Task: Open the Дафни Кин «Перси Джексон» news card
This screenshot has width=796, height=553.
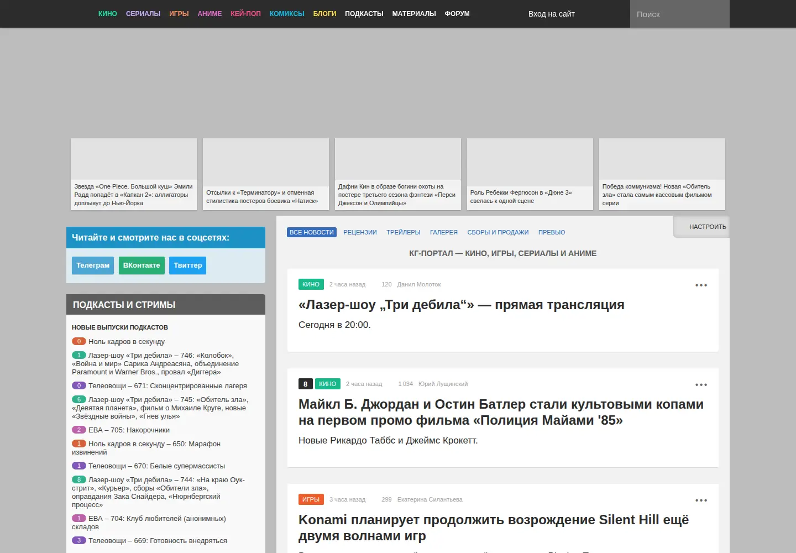Action: pos(398,174)
